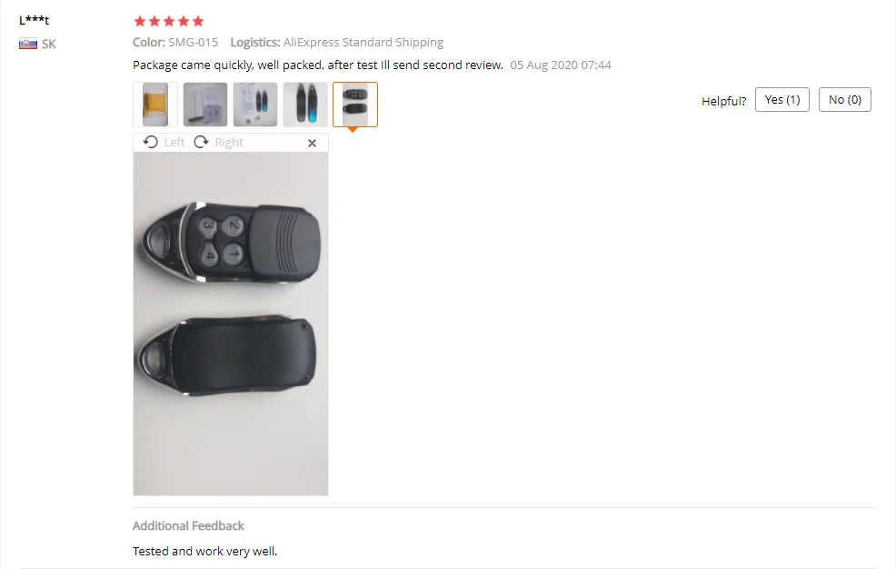
Task: Select the highlighted fifth review thumbnail
Action: (355, 104)
